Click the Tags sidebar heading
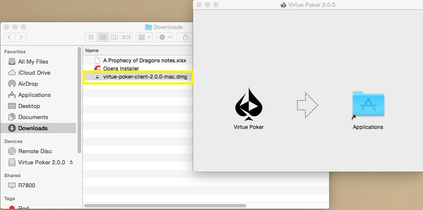The height and width of the screenshot is (210, 423). (x=9, y=198)
